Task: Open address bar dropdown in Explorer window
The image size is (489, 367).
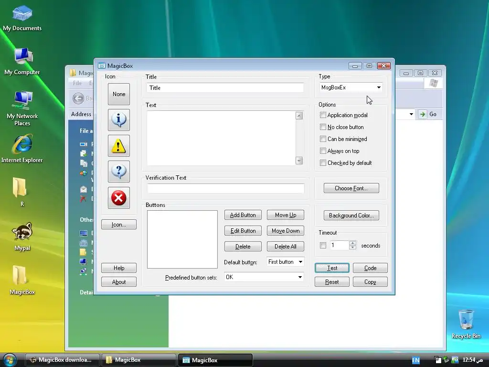Action: pos(411,114)
